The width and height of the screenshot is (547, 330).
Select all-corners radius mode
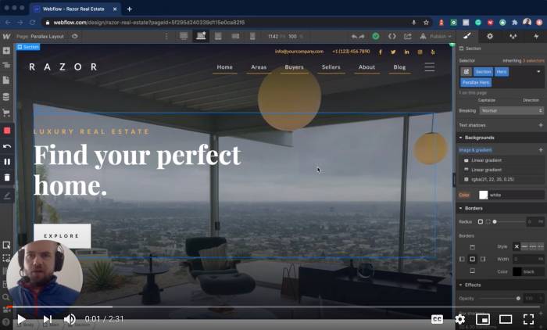481,222
